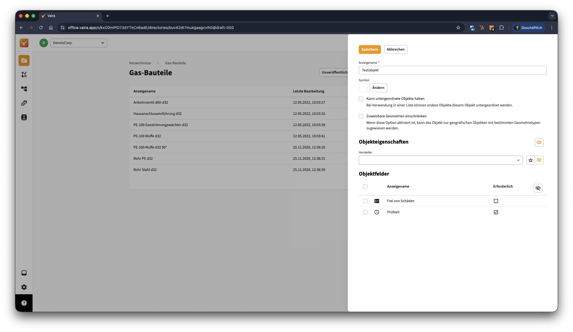This screenshot has height=332, width=573.
Task: Mark Hersteller as favorite with star
Action: 530,160
